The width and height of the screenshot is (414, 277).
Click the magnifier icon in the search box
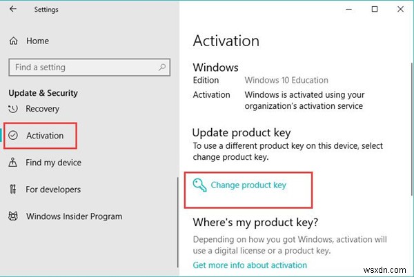(x=162, y=67)
